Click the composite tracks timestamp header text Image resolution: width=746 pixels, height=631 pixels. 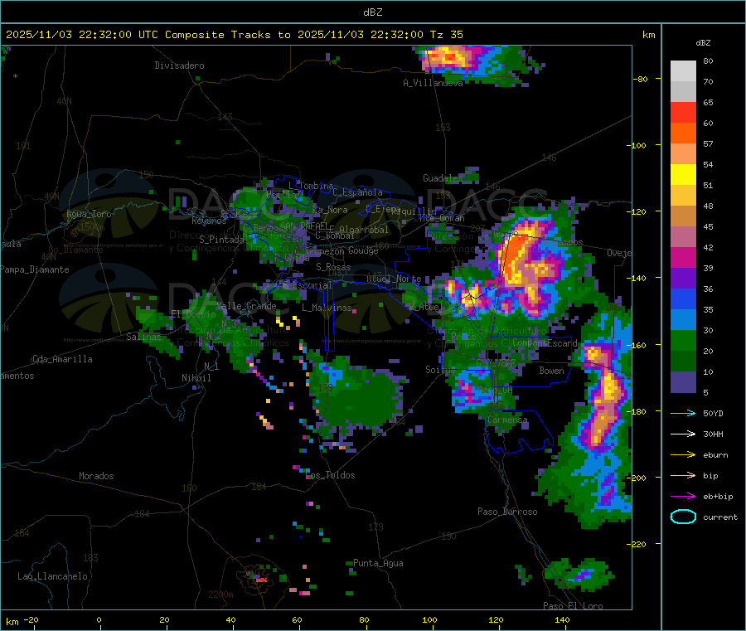pyautogui.click(x=234, y=35)
